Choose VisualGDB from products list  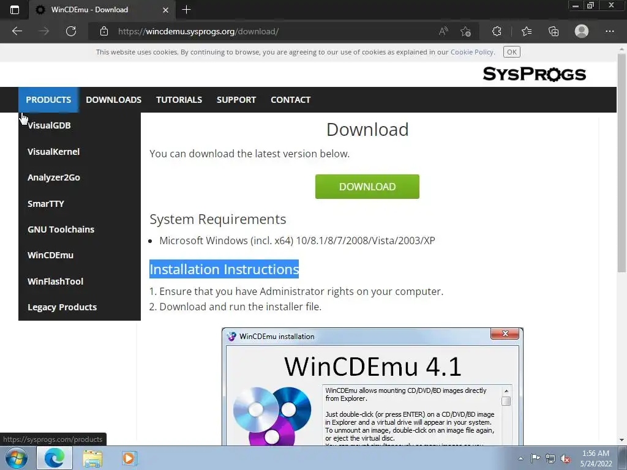[80, 125]
